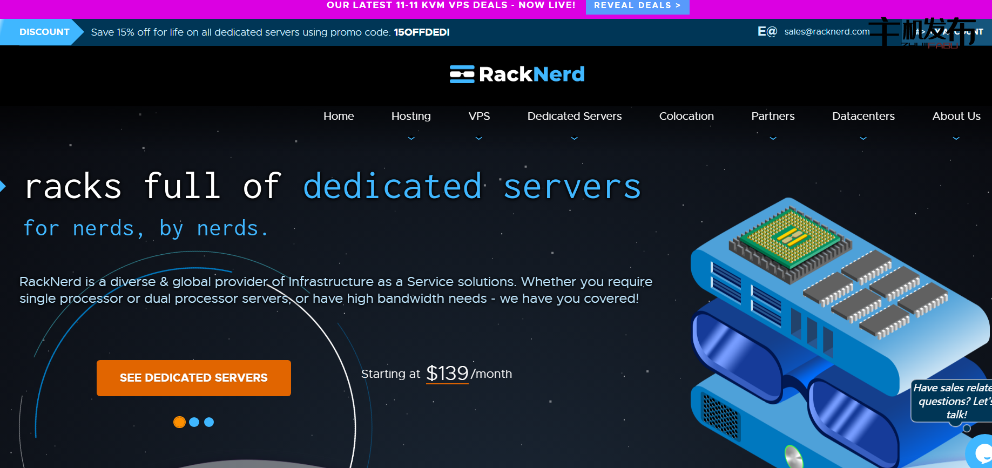The width and height of the screenshot is (992, 468).
Task: Click the 'Have sales related questions' chat prompt
Action: (x=953, y=401)
